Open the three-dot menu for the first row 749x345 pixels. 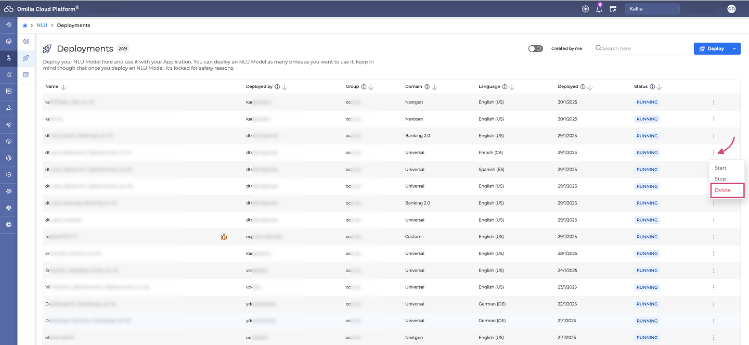coord(714,103)
